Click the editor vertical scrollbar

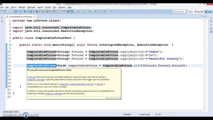click(x=204, y=64)
